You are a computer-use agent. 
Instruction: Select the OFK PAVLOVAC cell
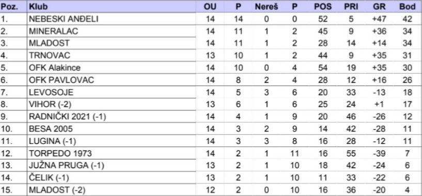click(x=112, y=80)
